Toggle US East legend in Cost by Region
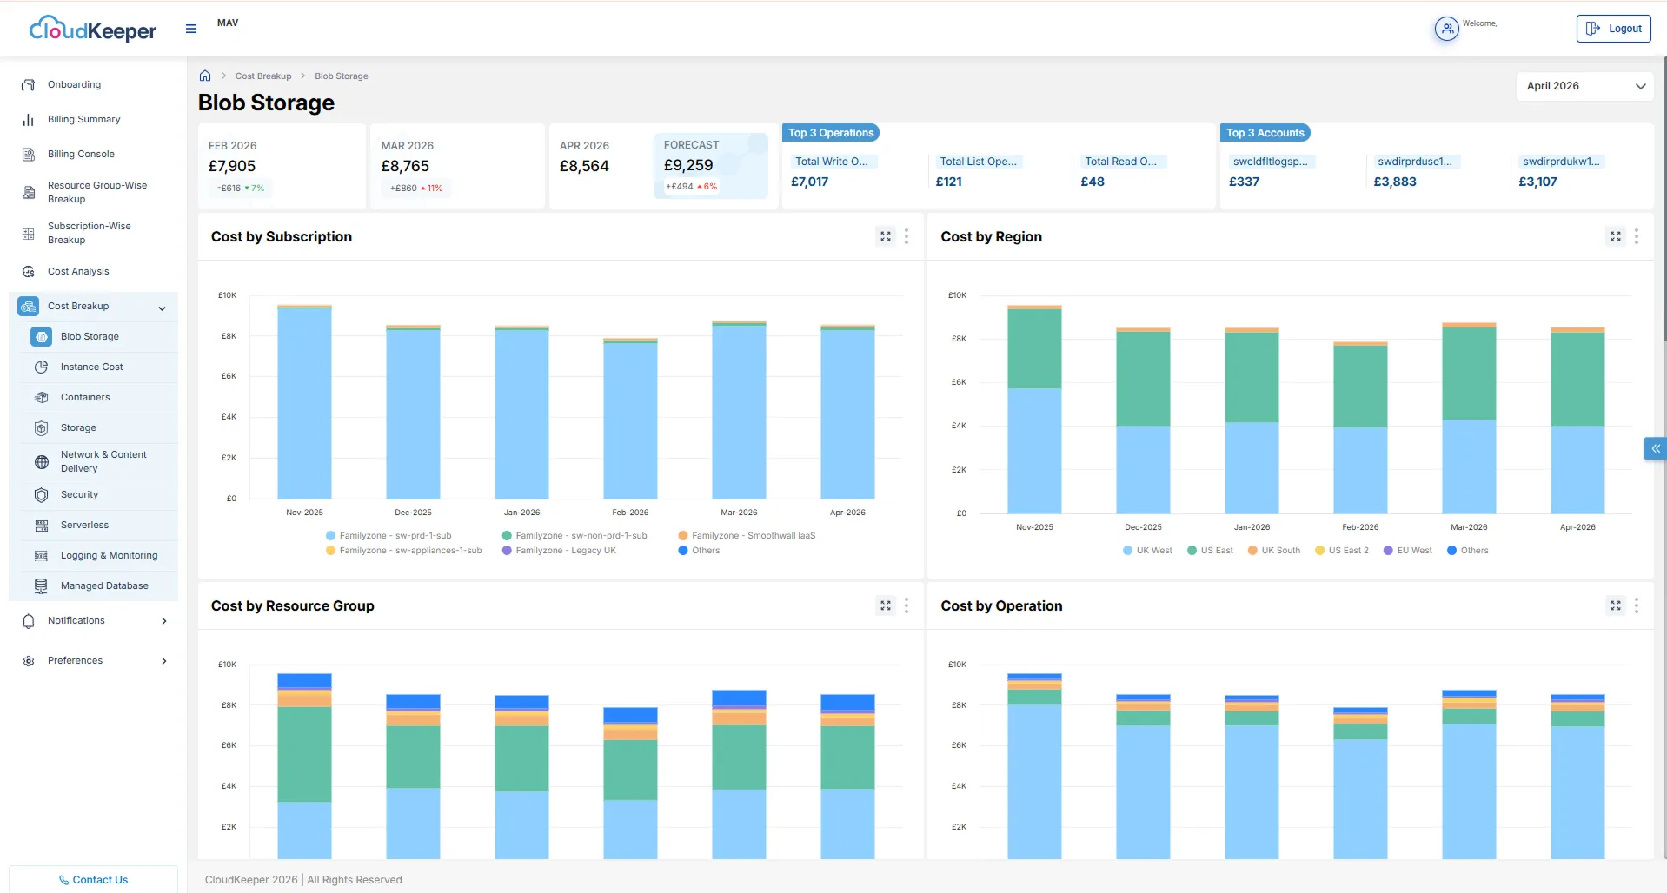Screen dimensions: 1667x893 pos(1210,551)
